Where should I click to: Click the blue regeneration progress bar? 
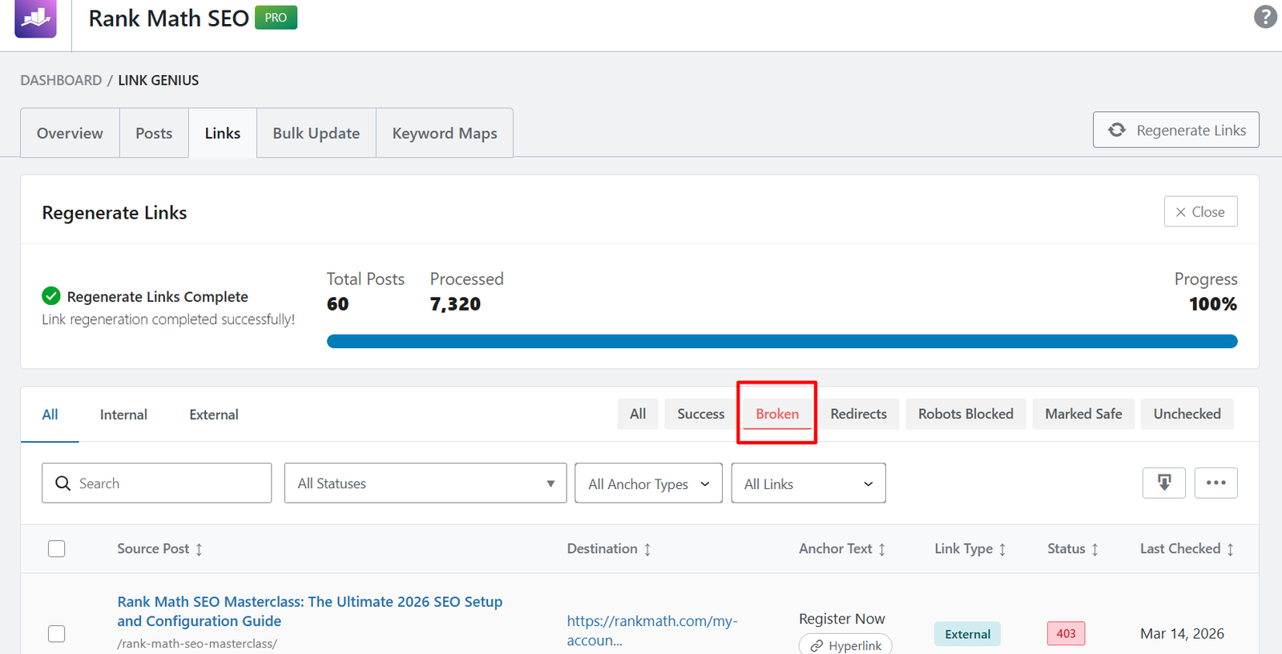click(x=781, y=342)
